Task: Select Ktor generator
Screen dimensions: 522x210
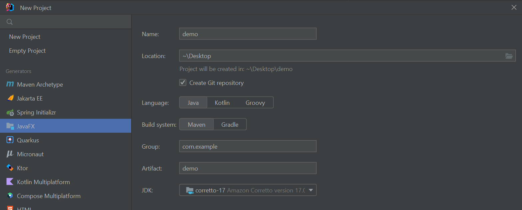Action: coord(66,168)
